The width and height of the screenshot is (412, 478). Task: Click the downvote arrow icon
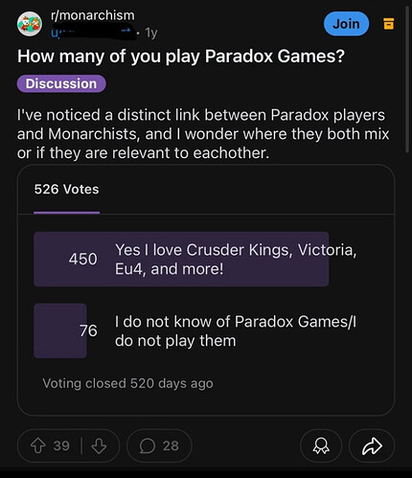coord(99,446)
